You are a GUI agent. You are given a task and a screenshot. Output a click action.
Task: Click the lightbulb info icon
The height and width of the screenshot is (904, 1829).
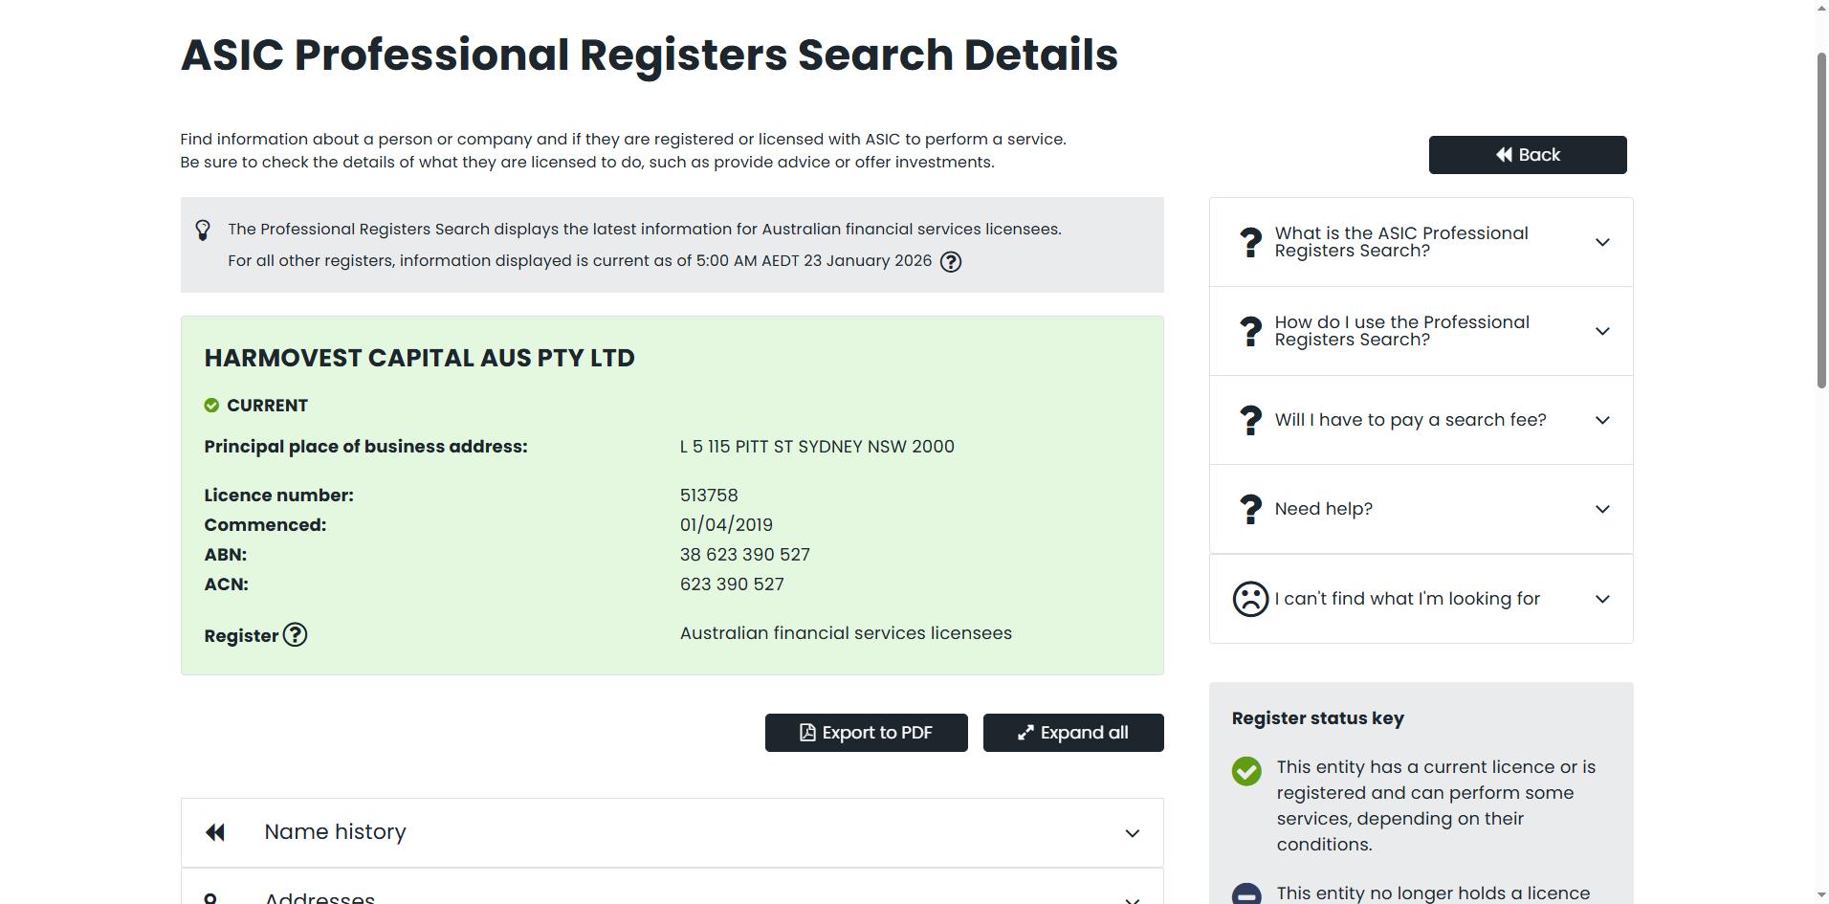point(203,231)
